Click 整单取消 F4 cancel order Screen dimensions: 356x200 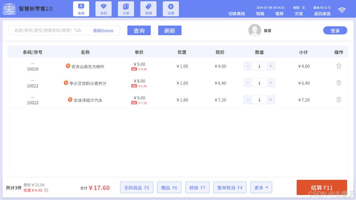(x=230, y=188)
